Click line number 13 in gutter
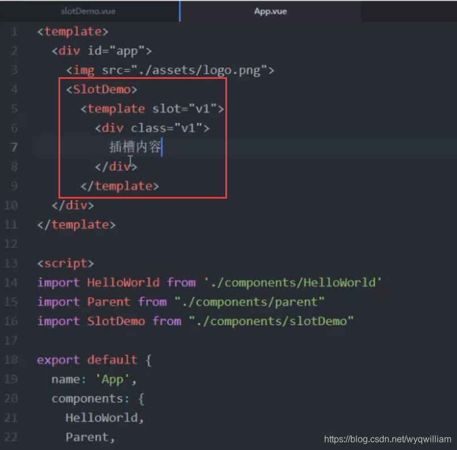457x450 pixels. point(11,263)
